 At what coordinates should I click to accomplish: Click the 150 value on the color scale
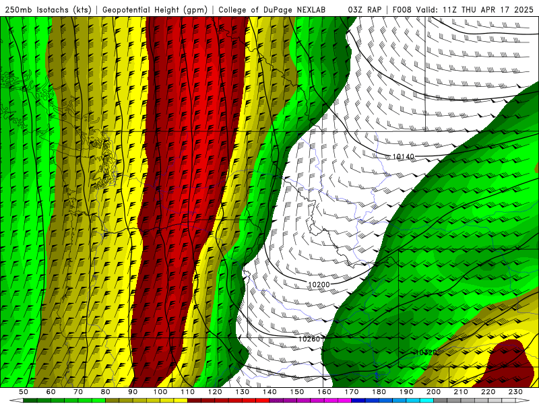pos(297,392)
